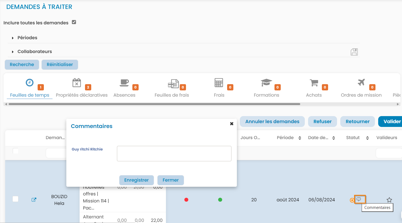This screenshot has height=223, width=402.
Task: Check the select-all checkbox in table header
Action: click(x=16, y=151)
